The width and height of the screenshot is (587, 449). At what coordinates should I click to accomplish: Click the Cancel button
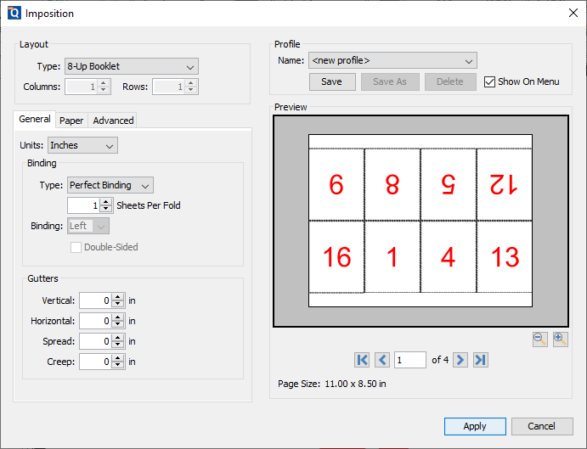542,426
